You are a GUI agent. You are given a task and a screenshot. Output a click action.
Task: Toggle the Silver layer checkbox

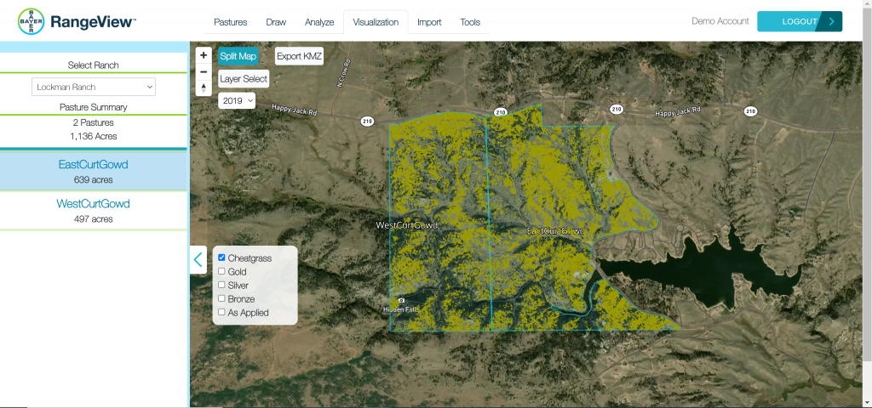tap(221, 285)
